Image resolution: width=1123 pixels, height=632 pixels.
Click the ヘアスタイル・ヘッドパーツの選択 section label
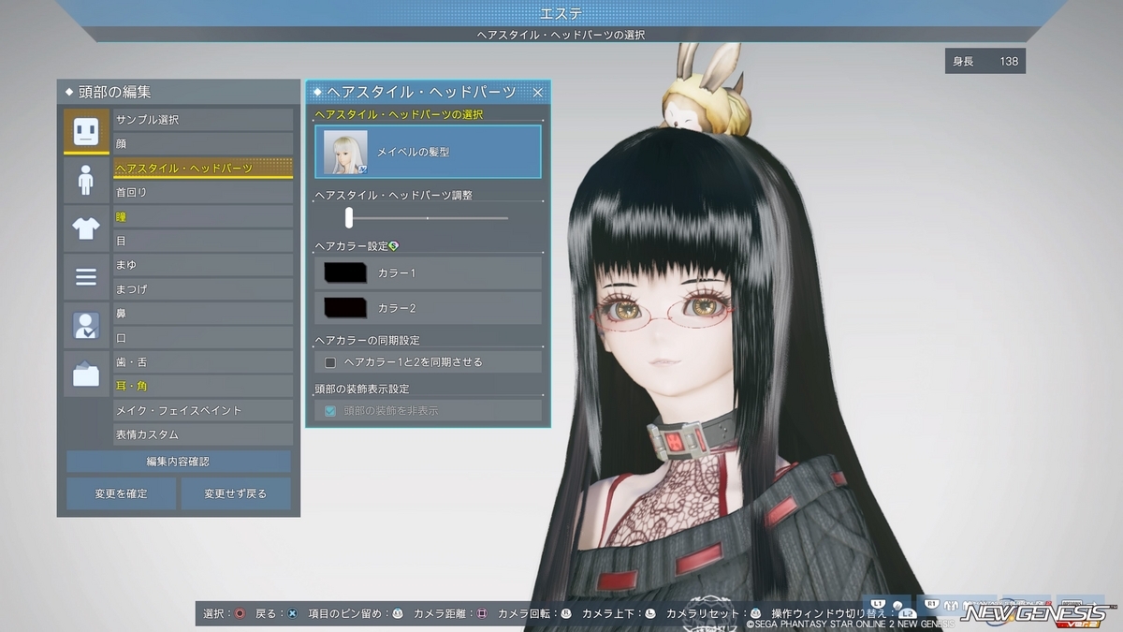tap(399, 114)
